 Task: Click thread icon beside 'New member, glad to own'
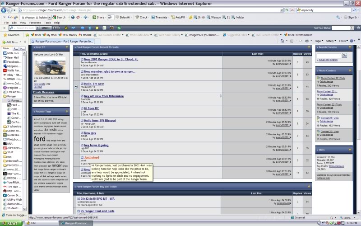click(x=82, y=71)
